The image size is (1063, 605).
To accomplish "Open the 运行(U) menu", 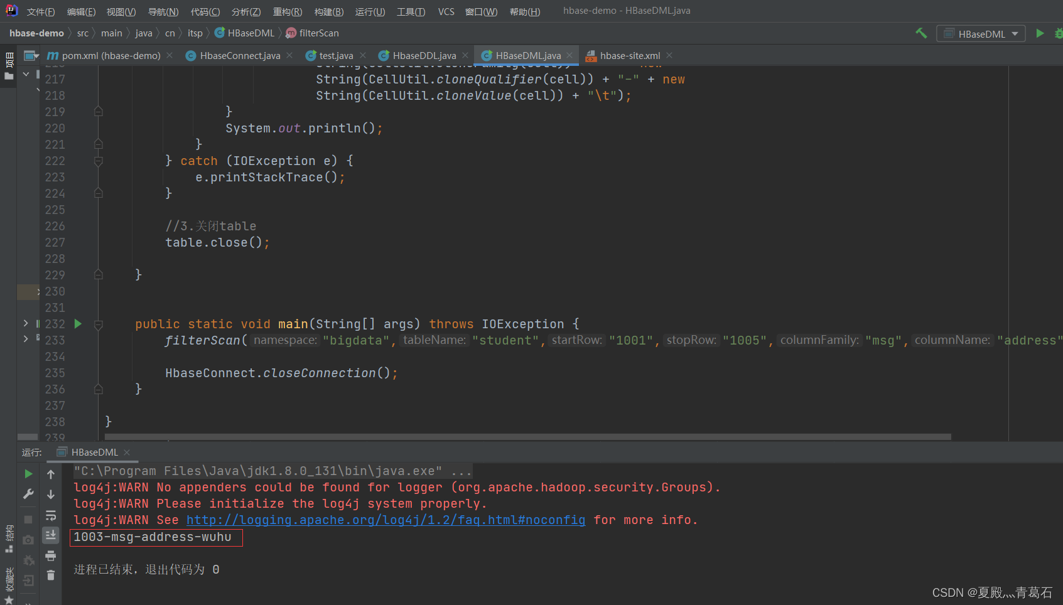I will (370, 12).
